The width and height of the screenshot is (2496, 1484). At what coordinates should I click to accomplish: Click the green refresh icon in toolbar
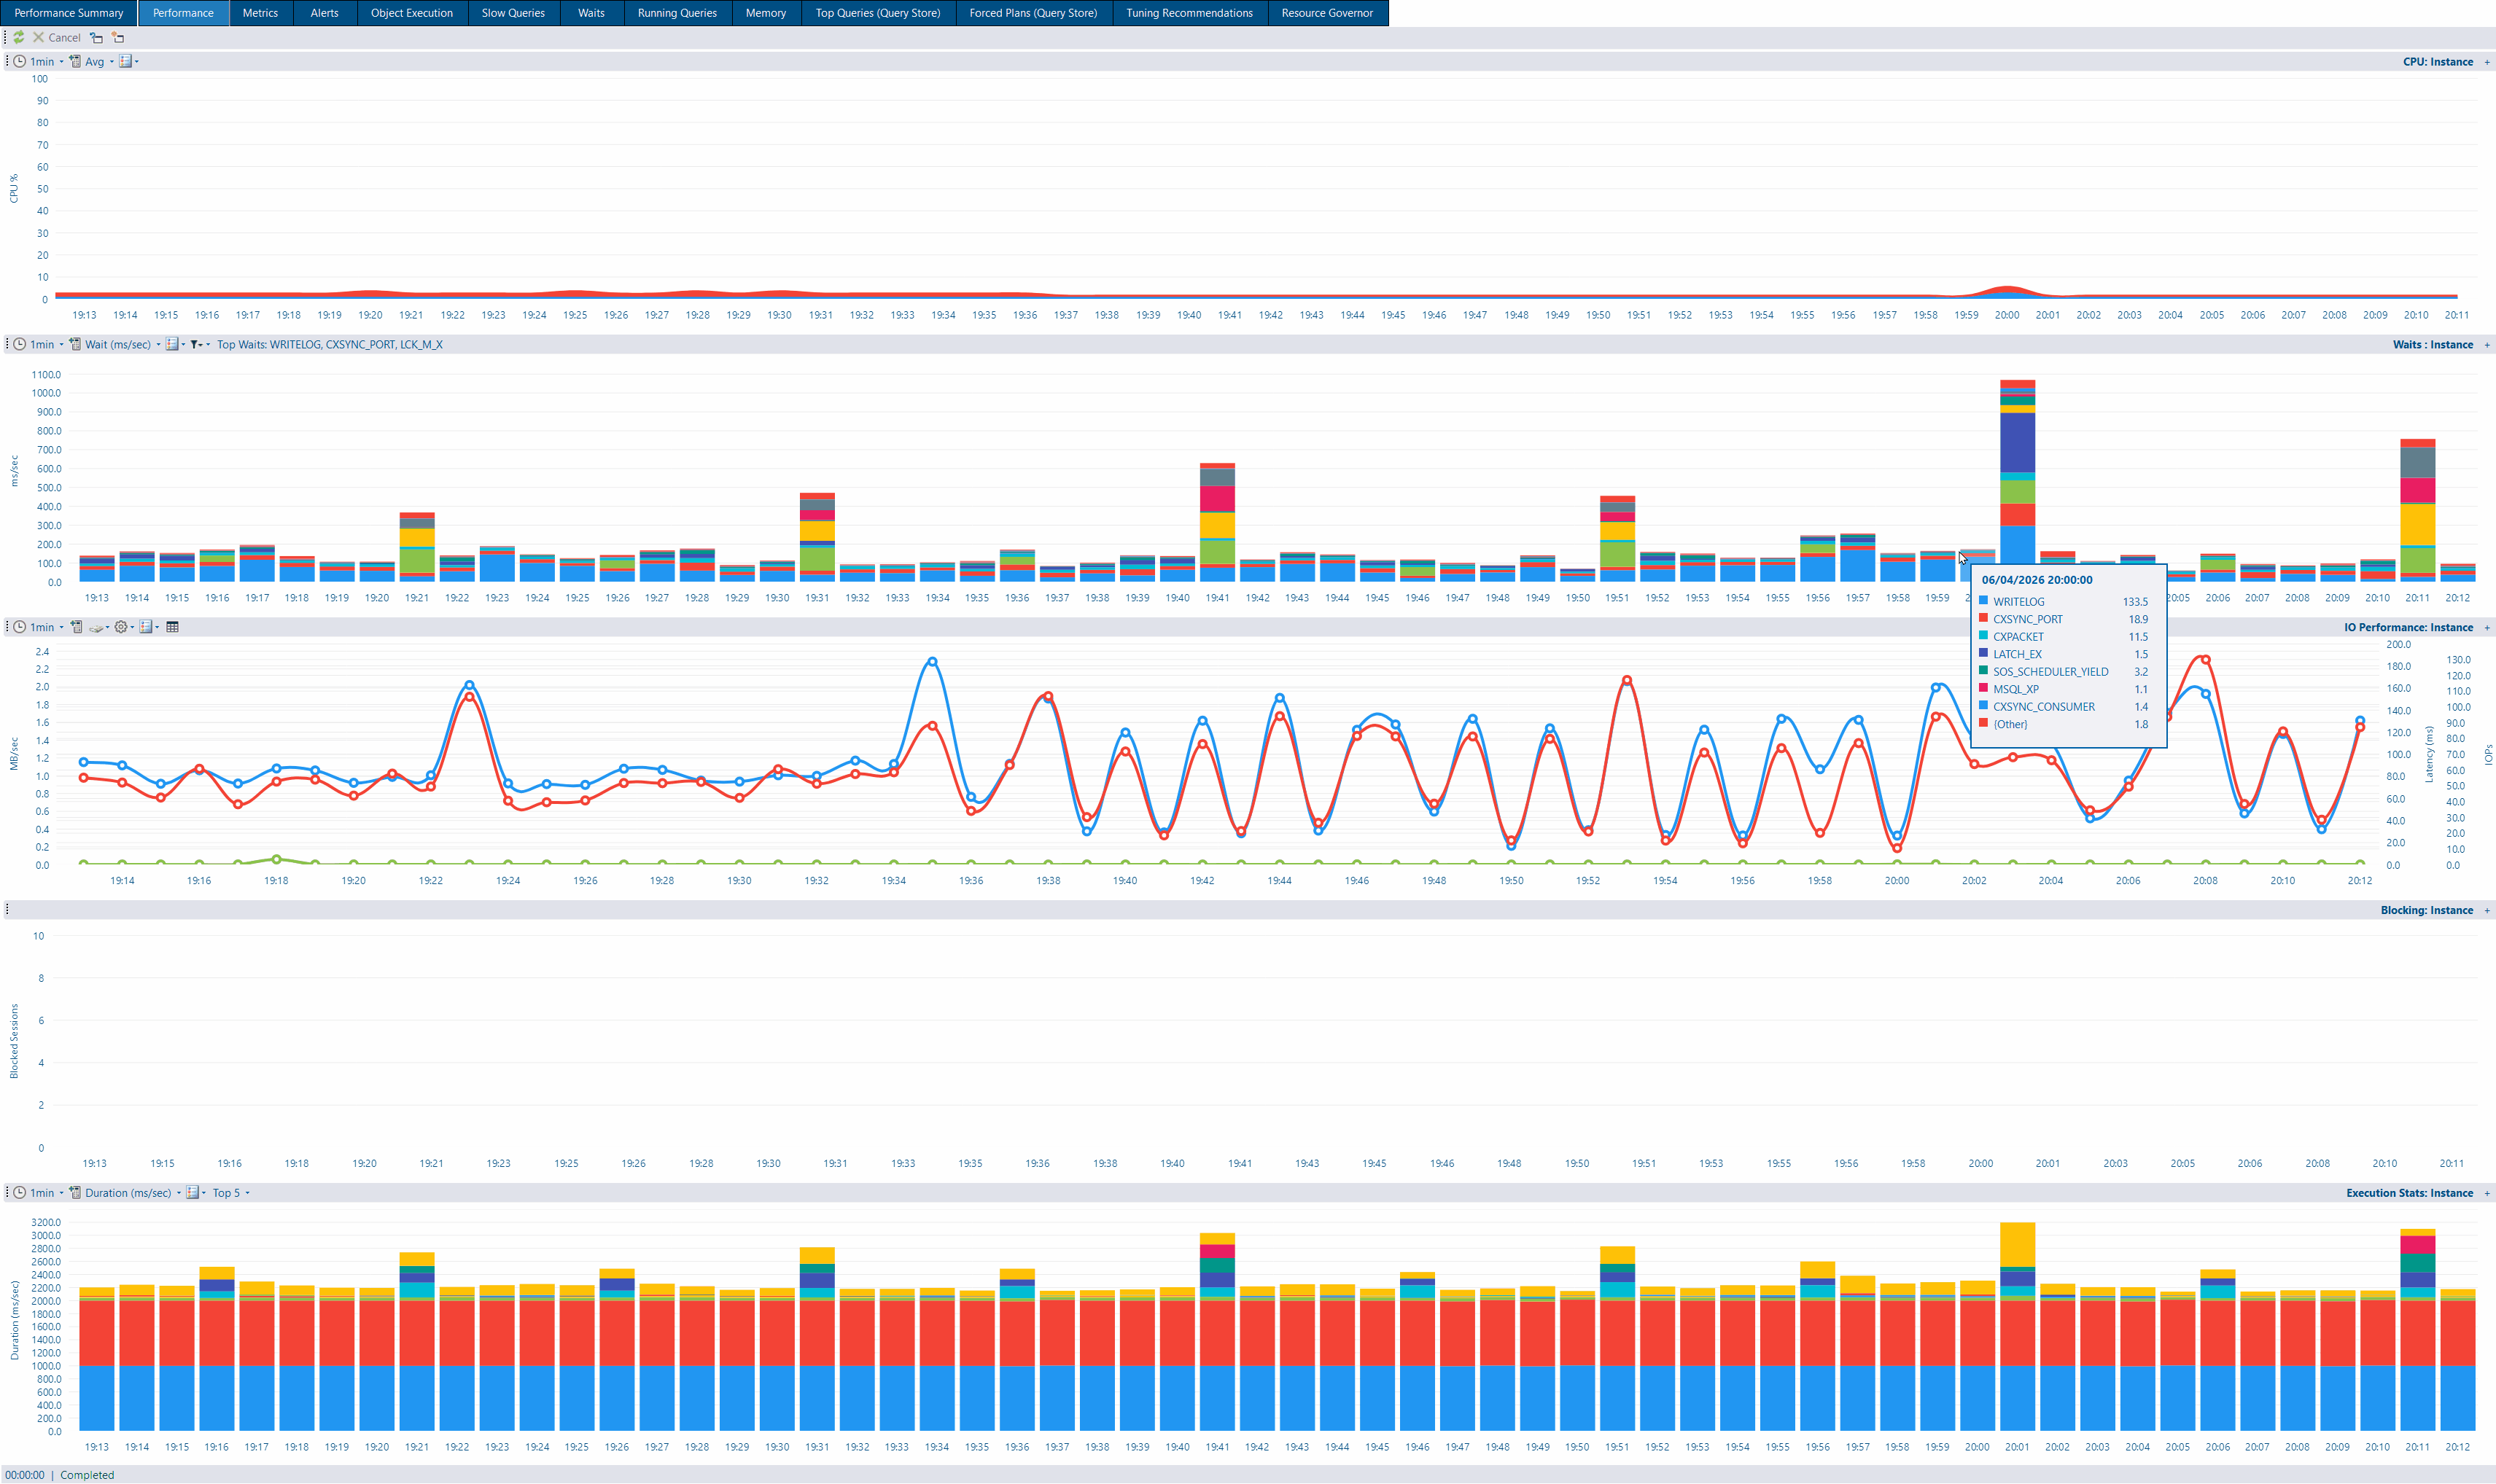pyautogui.click(x=19, y=37)
